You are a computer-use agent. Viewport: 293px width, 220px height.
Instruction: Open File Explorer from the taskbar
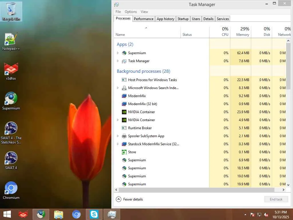[x=59, y=214]
